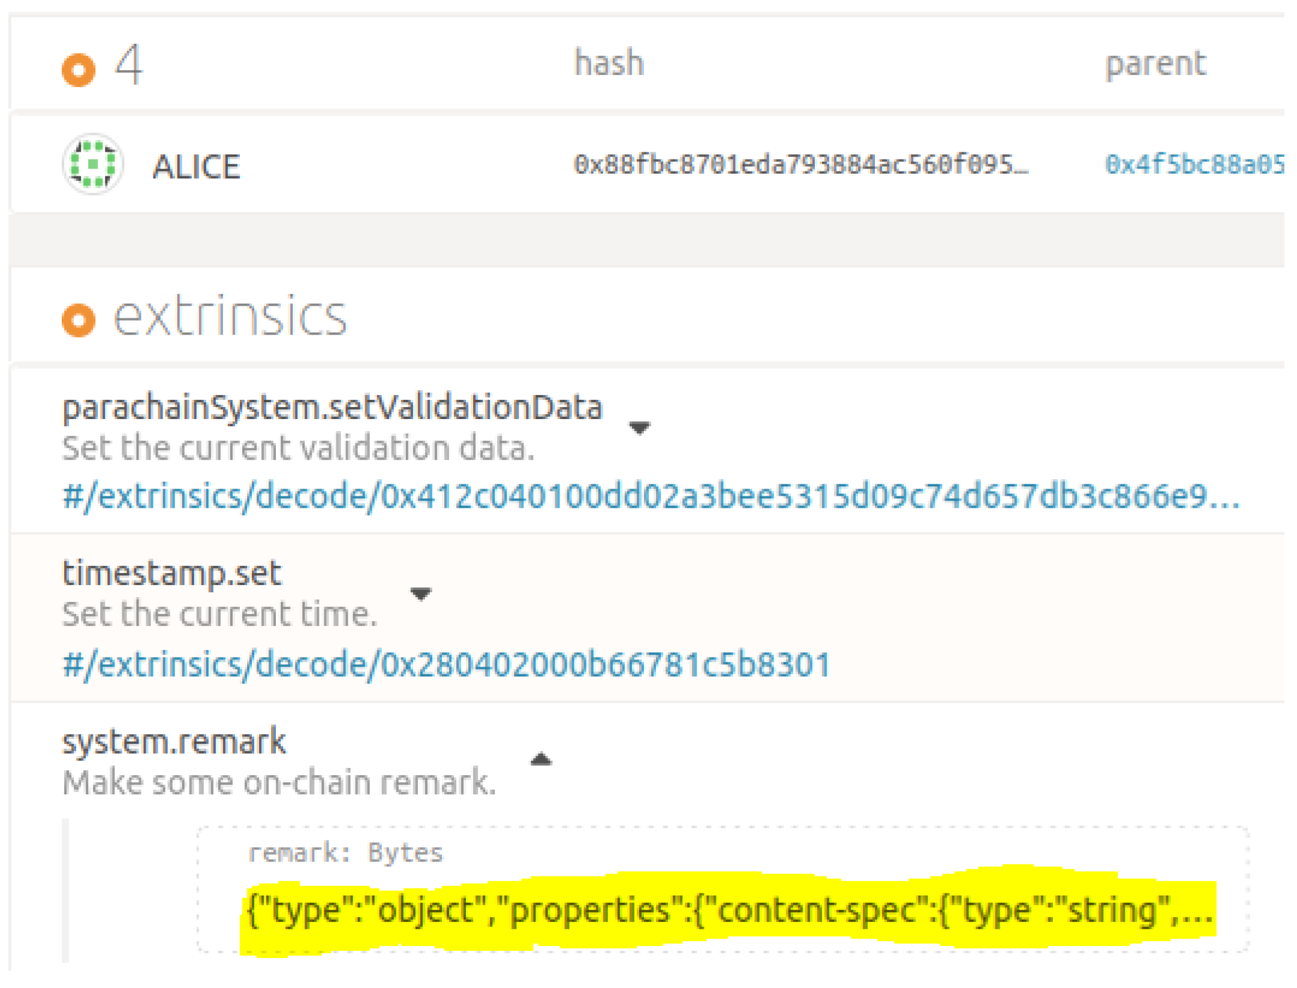This screenshot has height=988, width=1297.
Task: Click the system.remark extrinsic title
Action: tap(174, 742)
